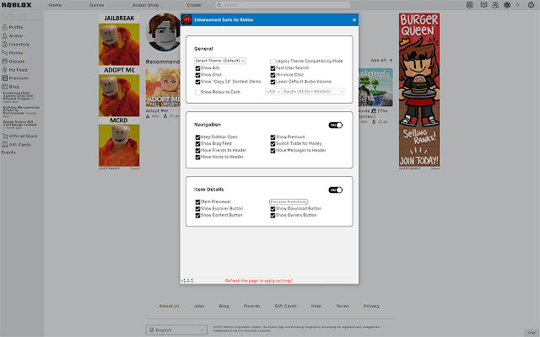Toggle the Minimize Chat checkbox
The width and height of the screenshot is (540, 337).
(273, 75)
